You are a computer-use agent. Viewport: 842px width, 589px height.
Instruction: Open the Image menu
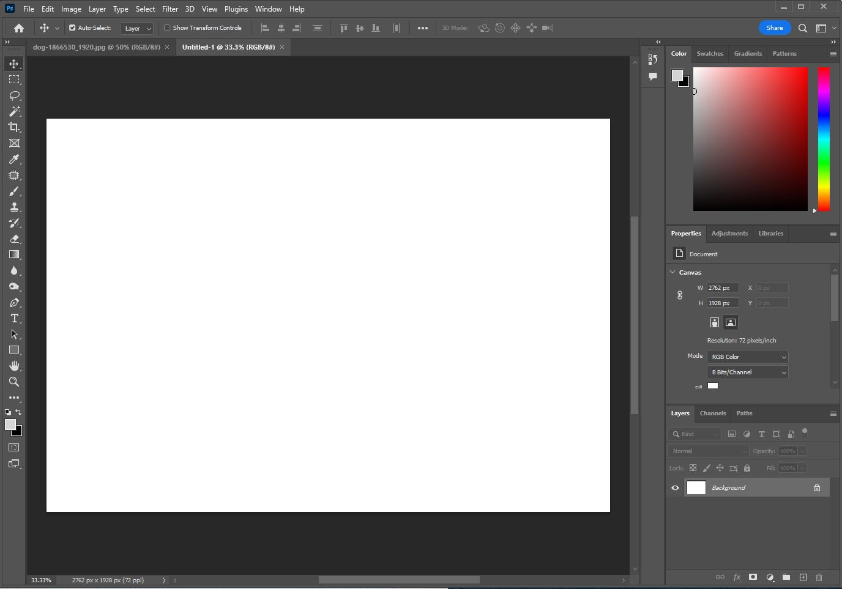[71, 9]
